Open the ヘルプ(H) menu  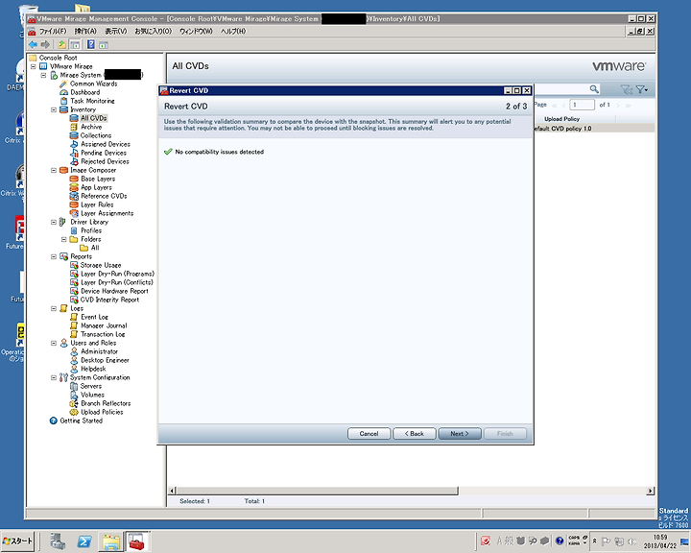(233, 32)
